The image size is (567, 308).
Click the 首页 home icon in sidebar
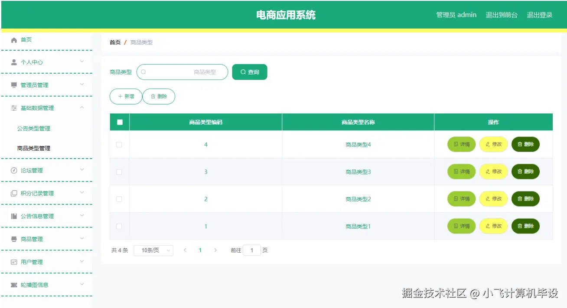click(13, 39)
